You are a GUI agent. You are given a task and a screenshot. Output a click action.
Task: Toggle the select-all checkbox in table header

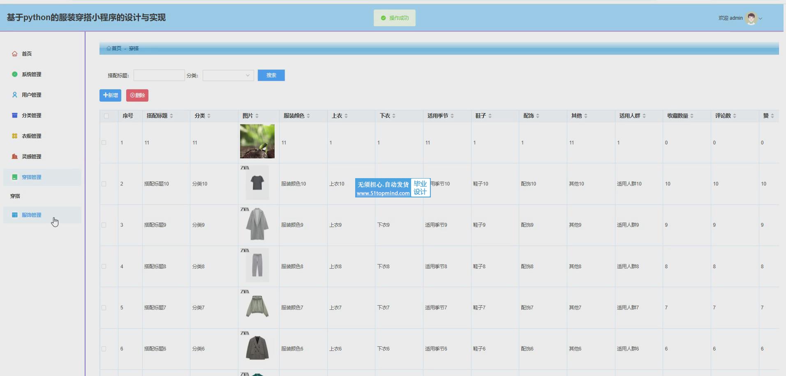coord(106,116)
